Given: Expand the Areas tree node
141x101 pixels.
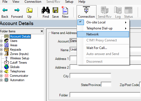Looking at the screenshot, I should tap(1, 45).
